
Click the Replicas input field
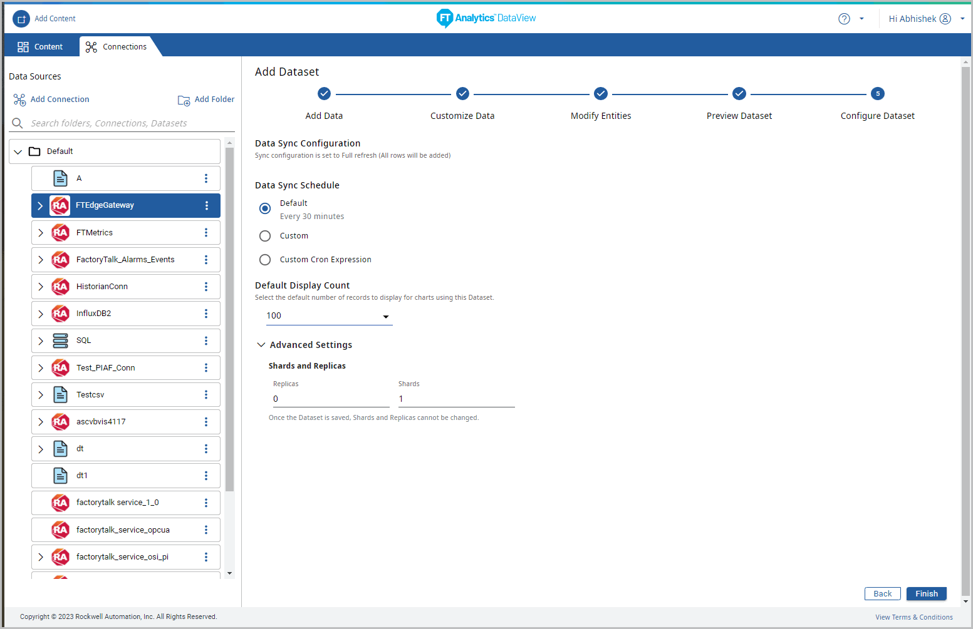[x=331, y=399]
